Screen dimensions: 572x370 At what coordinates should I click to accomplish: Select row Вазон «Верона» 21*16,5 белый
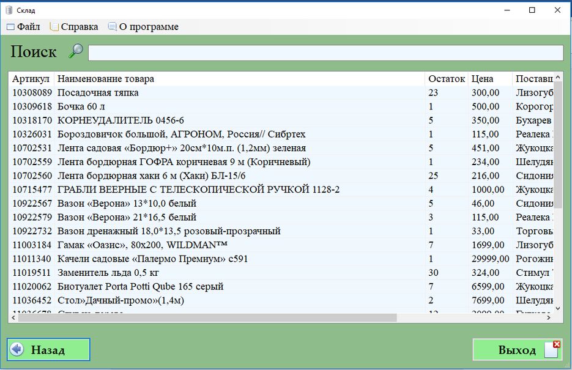pos(281,217)
